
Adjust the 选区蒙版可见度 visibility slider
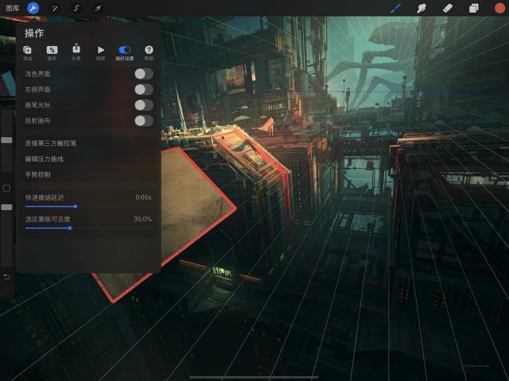[70, 228]
